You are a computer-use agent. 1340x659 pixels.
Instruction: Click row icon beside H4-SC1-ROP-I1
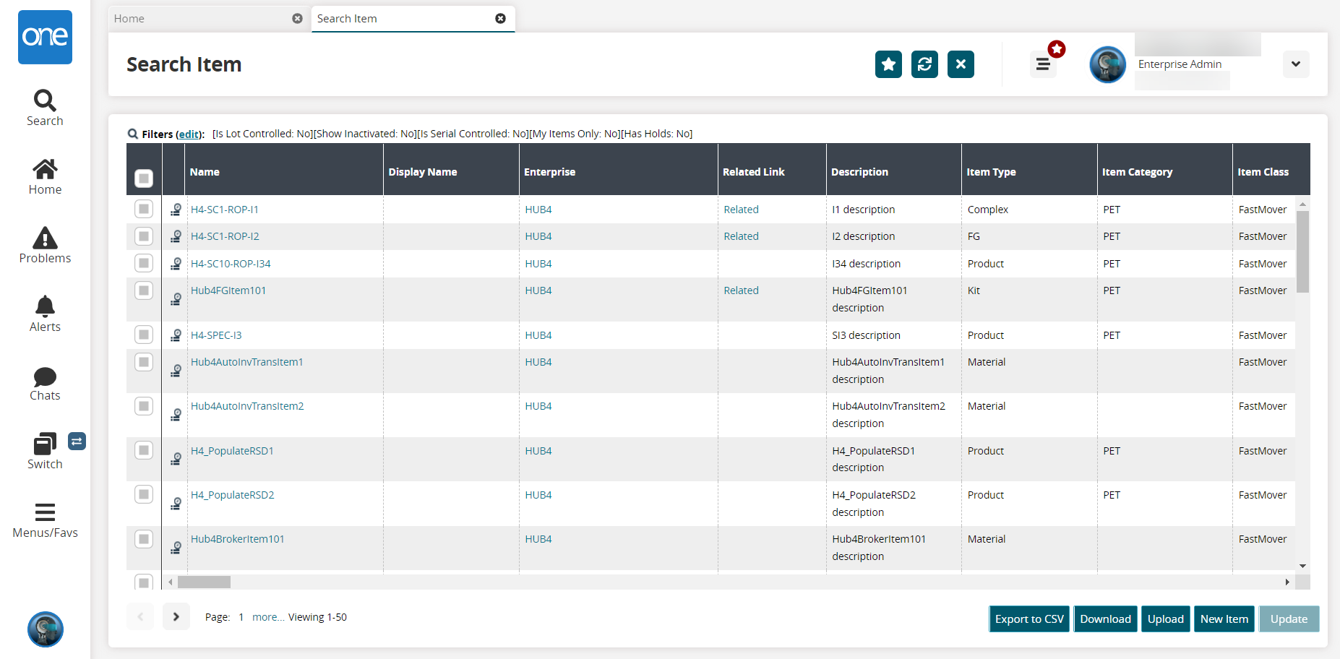(x=176, y=210)
